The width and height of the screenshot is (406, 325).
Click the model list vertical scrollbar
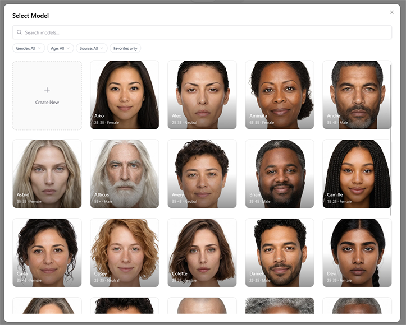390,140
